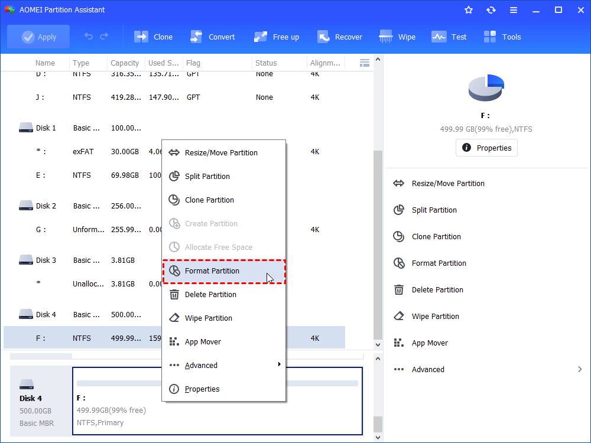This screenshot has height=443, width=591.
Task: Open the Recover tool
Action: [323, 37]
